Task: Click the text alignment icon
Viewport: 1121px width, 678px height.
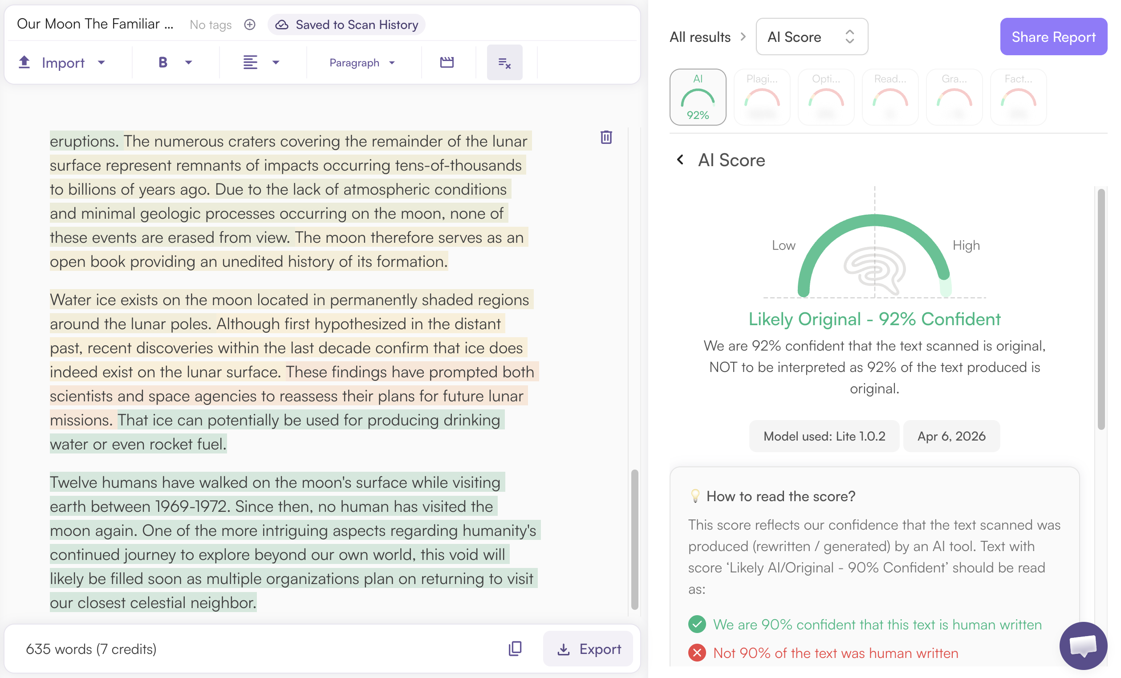Action: 250,62
